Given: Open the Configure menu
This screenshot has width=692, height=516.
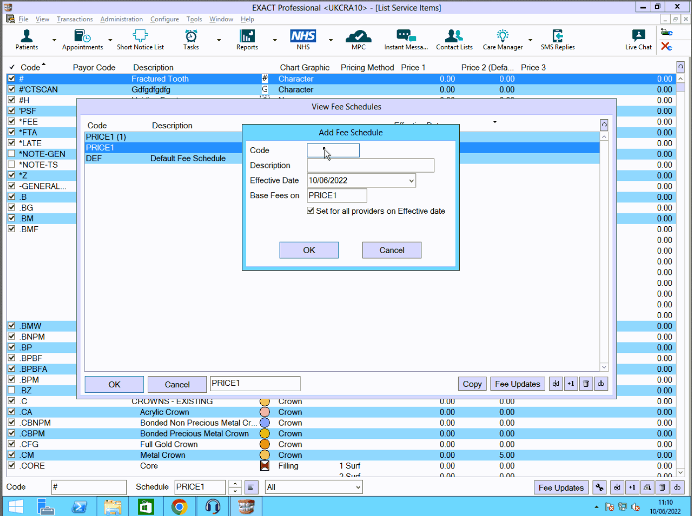Looking at the screenshot, I should [x=164, y=19].
